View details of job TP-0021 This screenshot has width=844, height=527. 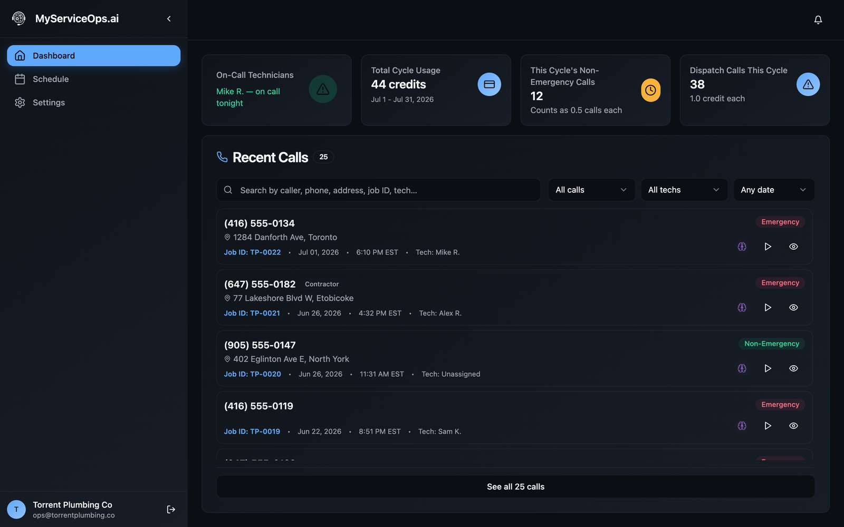coord(793,307)
